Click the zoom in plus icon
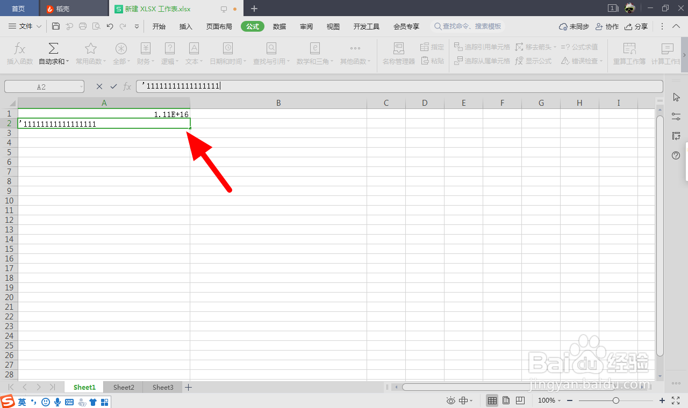688x408 pixels. click(662, 400)
